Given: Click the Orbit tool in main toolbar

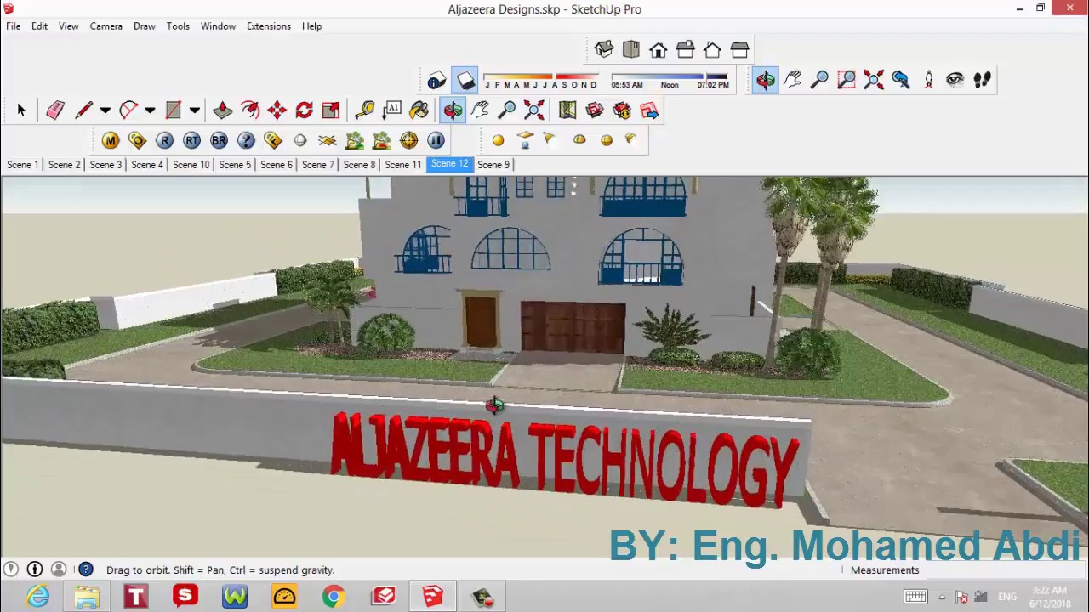Looking at the screenshot, I should pyautogui.click(x=453, y=110).
